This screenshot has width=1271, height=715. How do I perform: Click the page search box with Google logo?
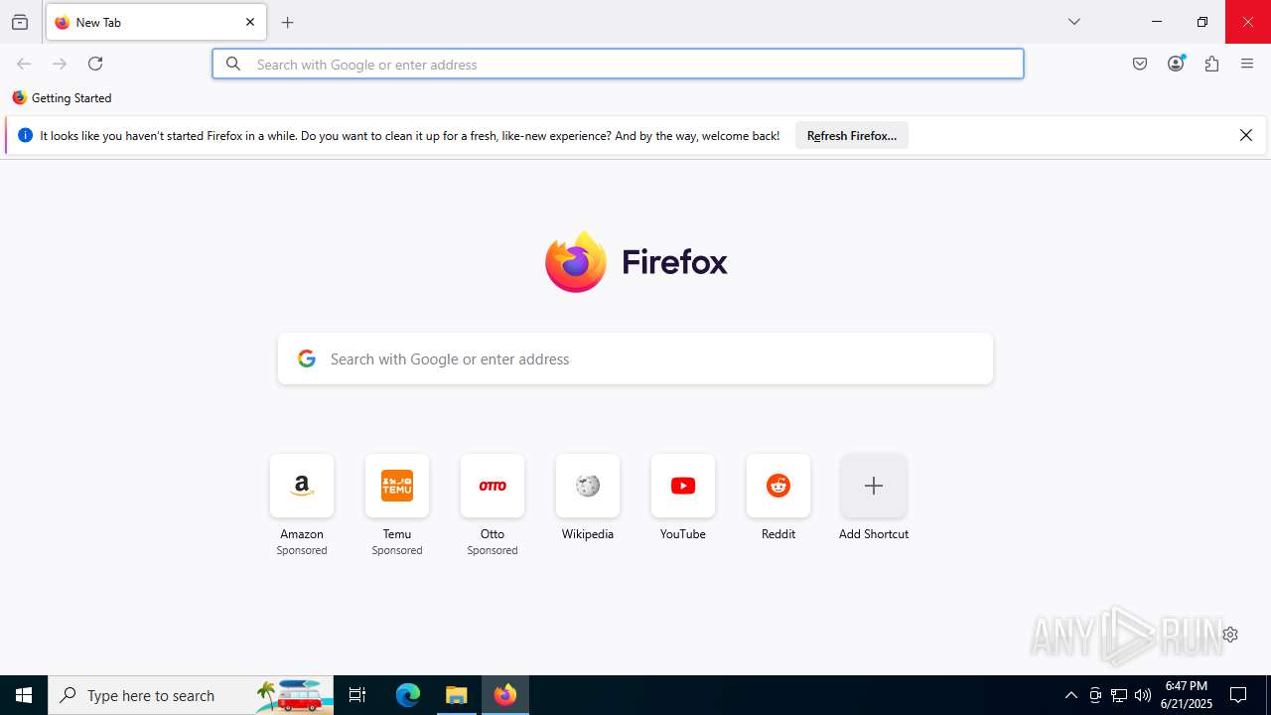point(635,358)
